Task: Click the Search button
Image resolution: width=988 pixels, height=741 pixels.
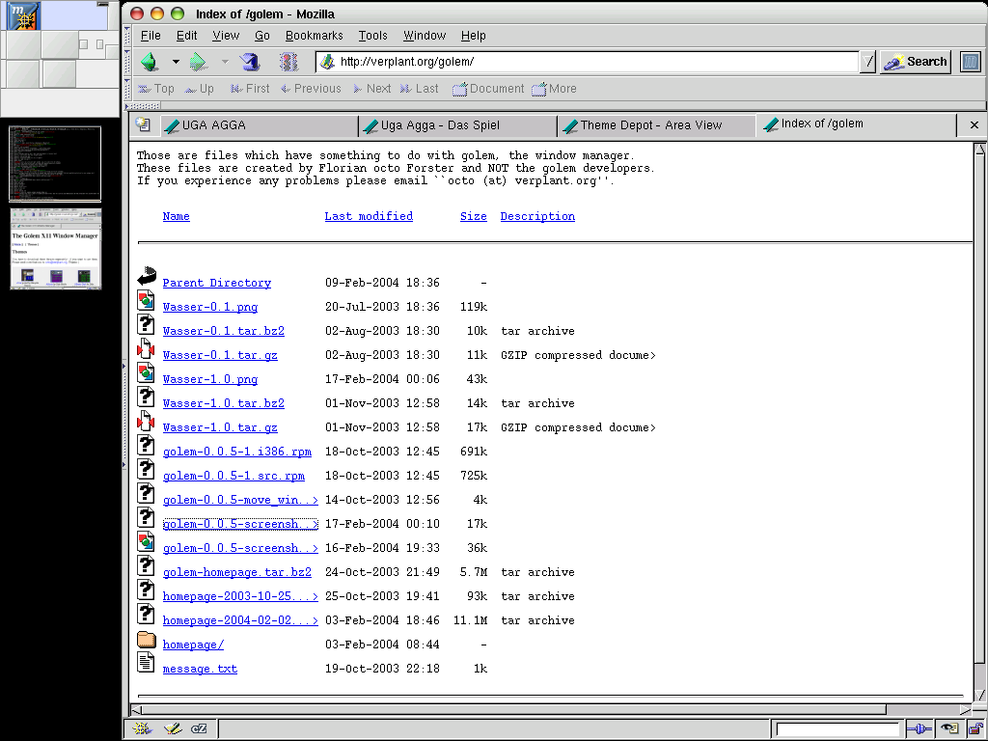Action: tap(915, 62)
